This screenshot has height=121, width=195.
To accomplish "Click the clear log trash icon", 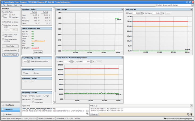I will pyautogui.click(x=191, y=114).
